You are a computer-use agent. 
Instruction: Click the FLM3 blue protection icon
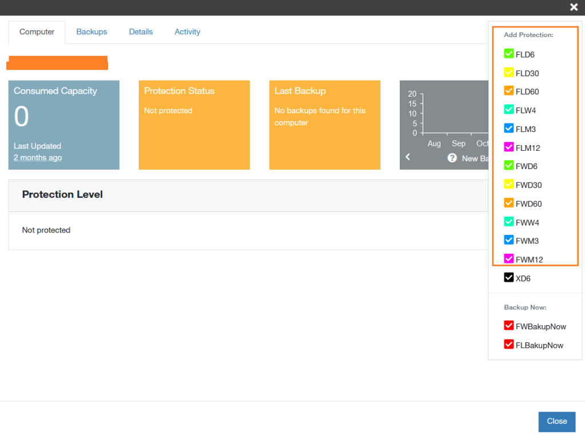[x=508, y=129]
